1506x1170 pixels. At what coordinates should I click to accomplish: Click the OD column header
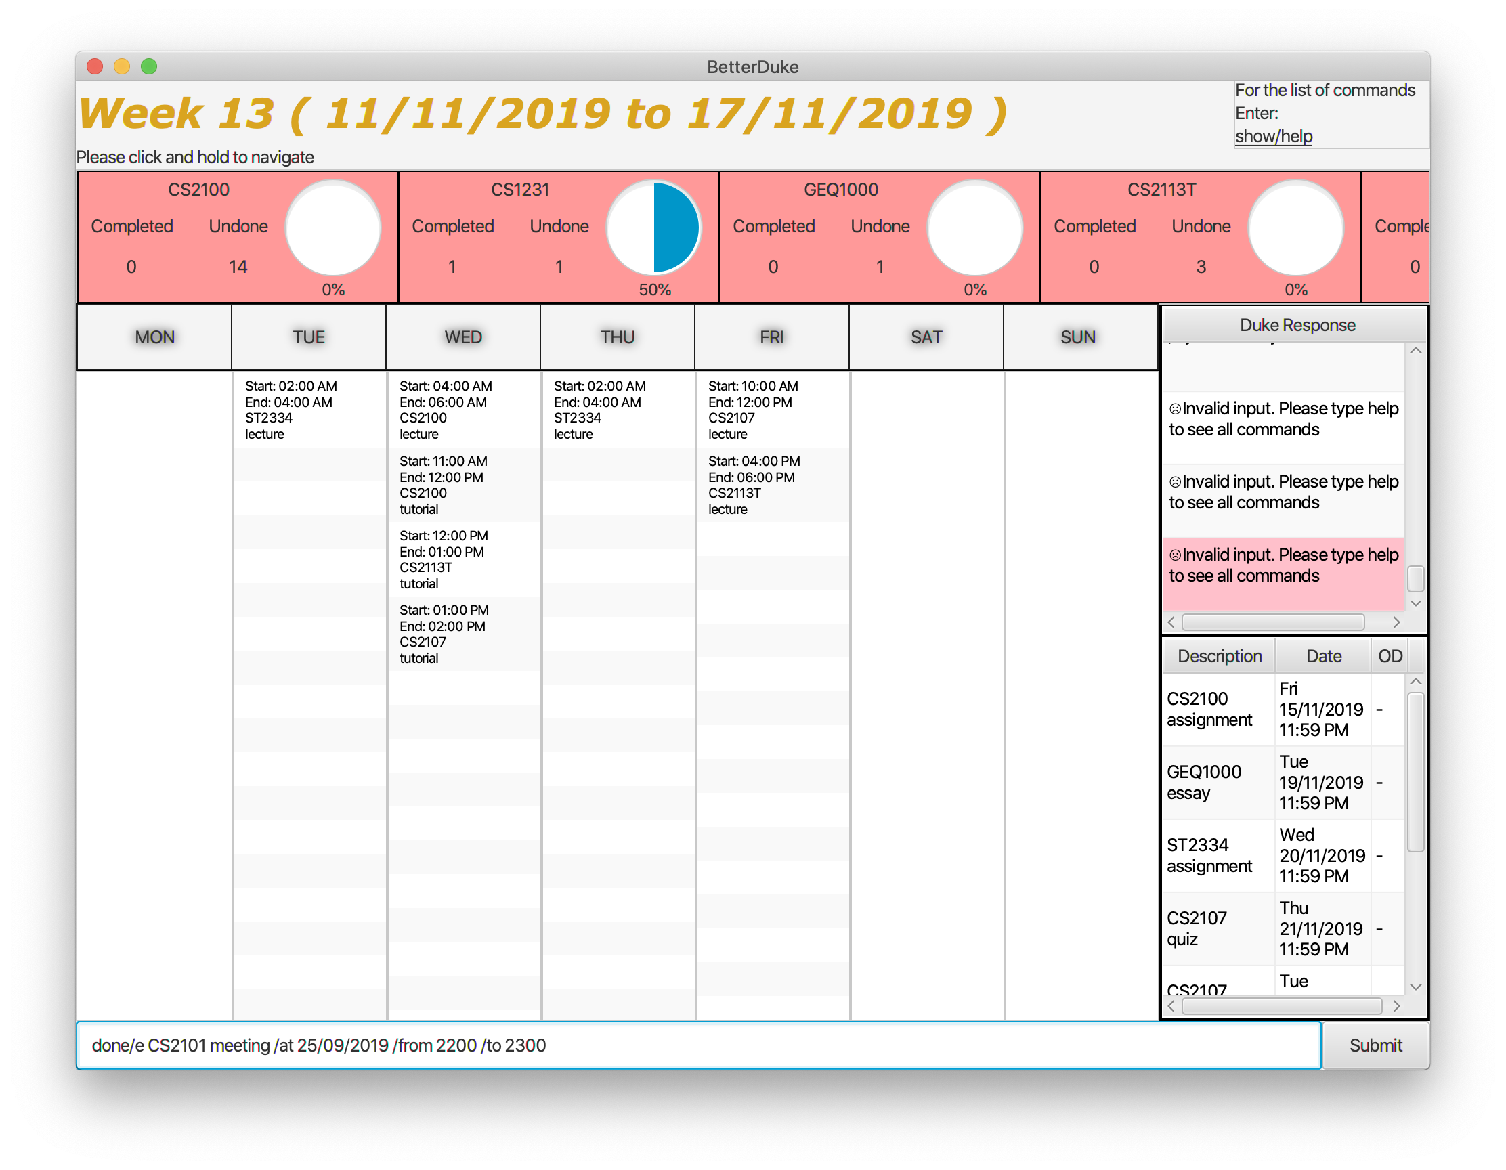pos(1389,655)
